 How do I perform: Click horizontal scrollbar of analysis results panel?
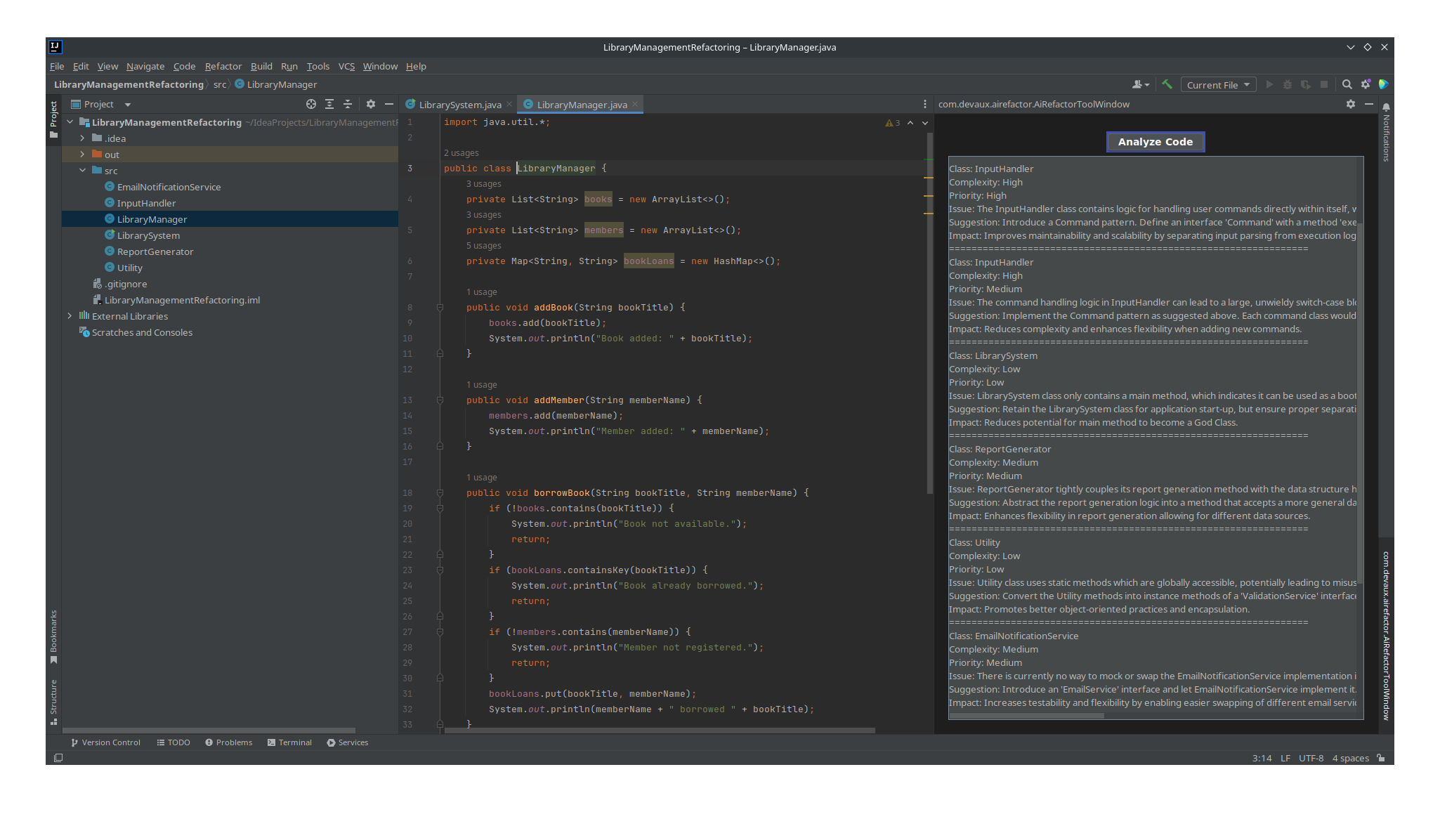point(1026,716)
